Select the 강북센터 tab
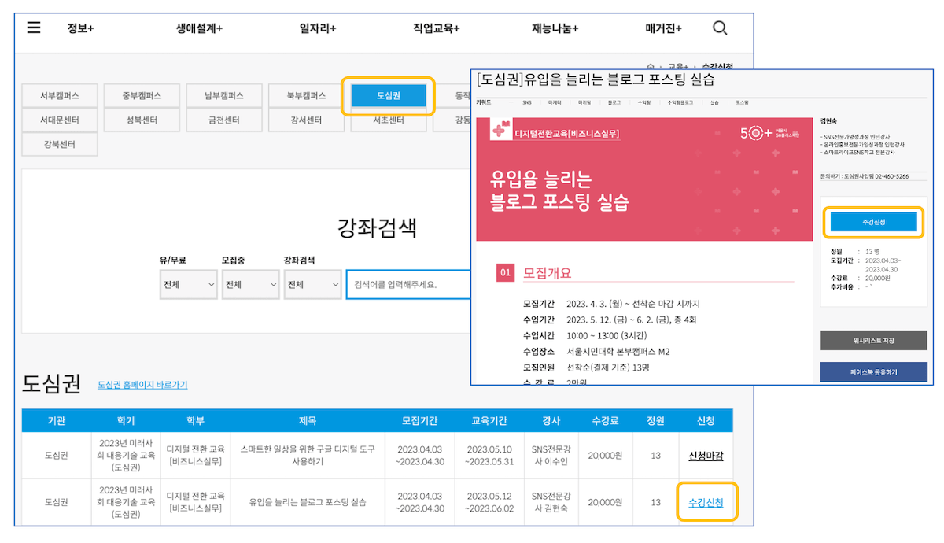The image size is (944, 543). pyautogui.click(x=60, y=145)
